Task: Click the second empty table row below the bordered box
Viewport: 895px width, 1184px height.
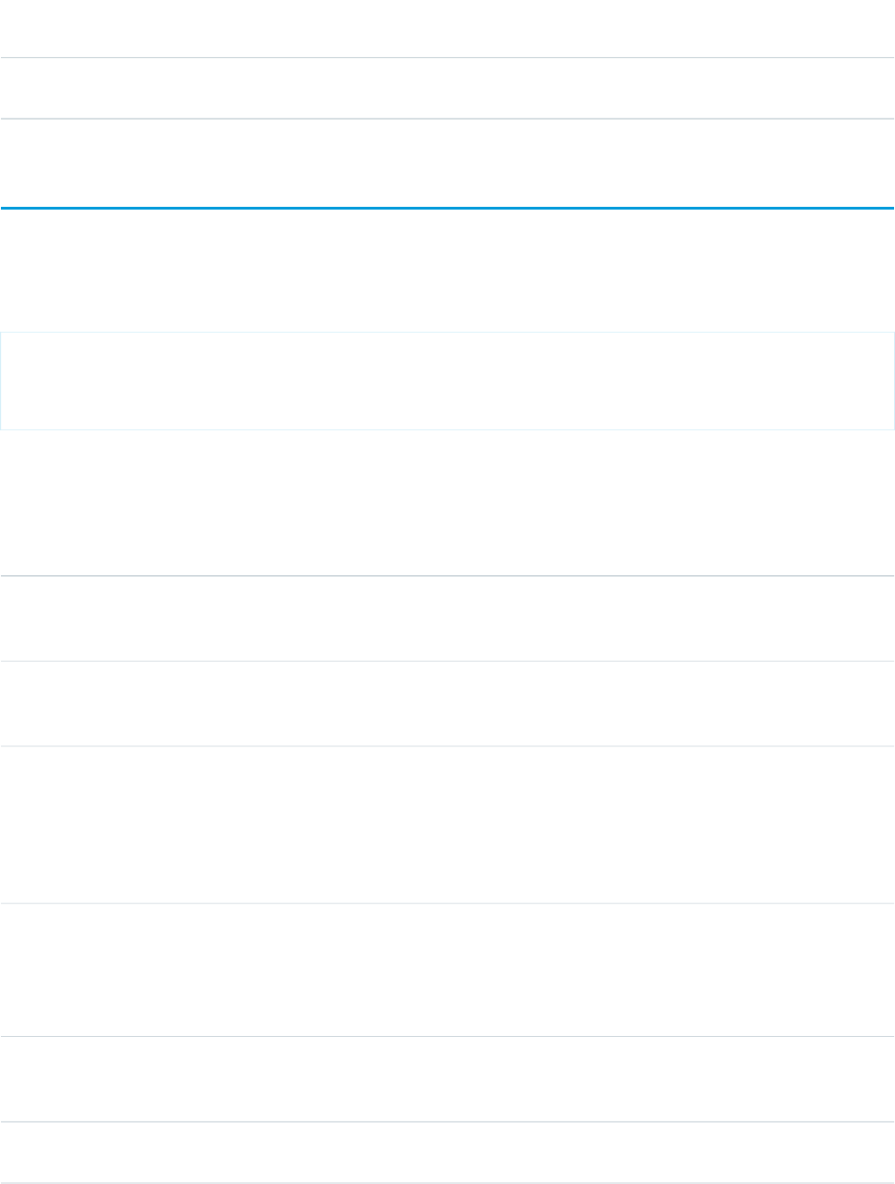Action: 447,703
